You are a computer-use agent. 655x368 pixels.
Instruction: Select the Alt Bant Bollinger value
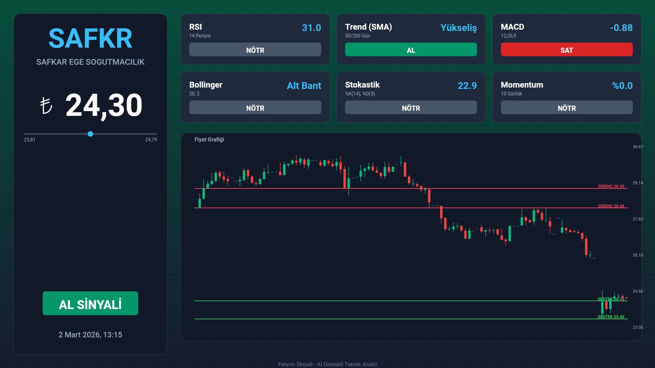[x=304, y=86]
